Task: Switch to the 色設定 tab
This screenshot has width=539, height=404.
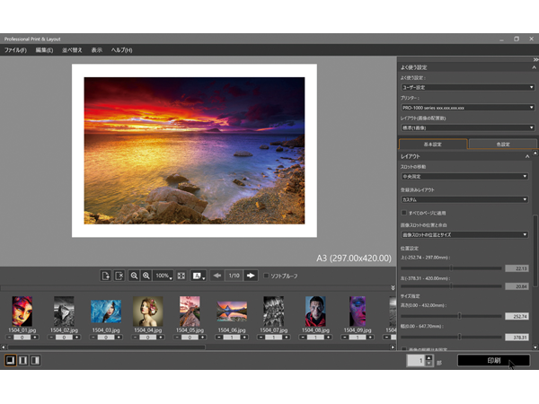Action: point(501,144)
